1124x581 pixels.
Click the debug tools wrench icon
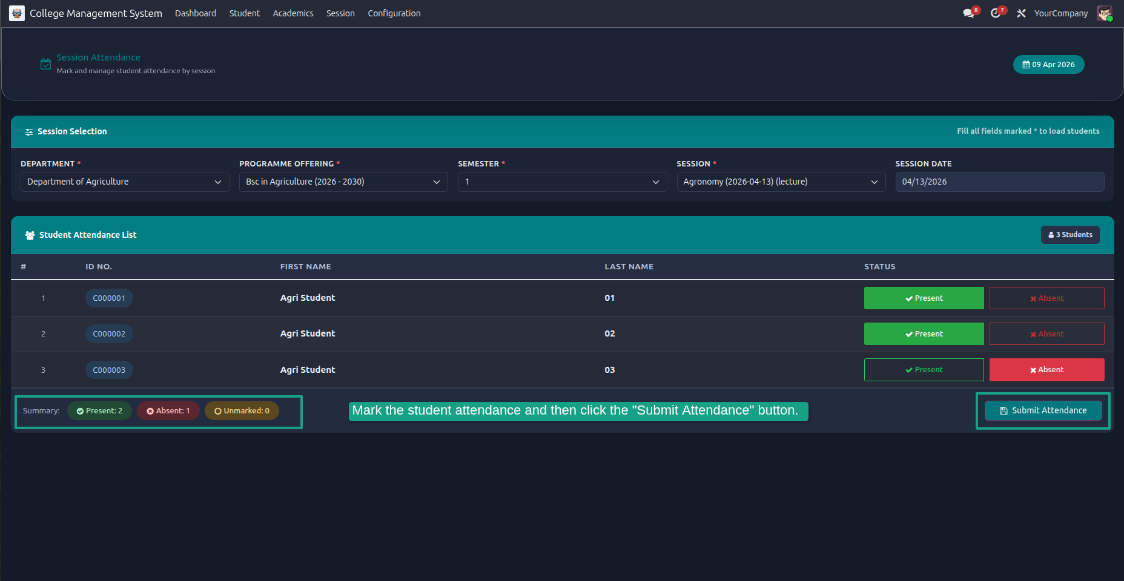(1021, 13)
